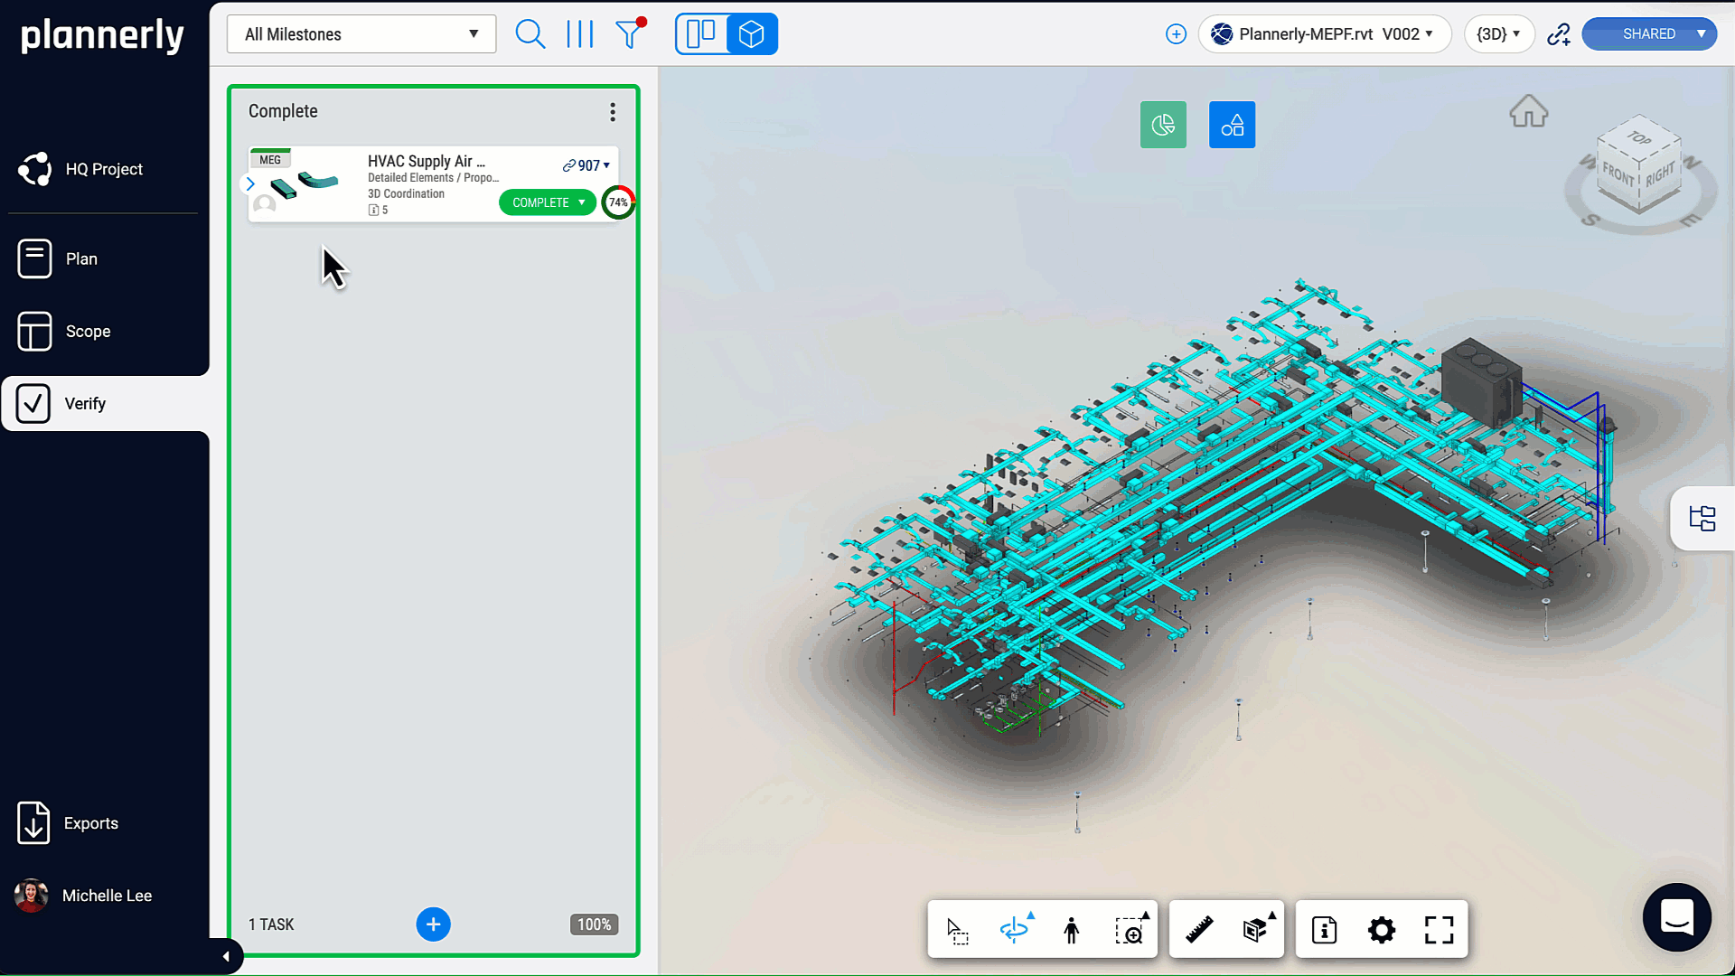Open the 907 linked elements link

[x=586, y=165]
